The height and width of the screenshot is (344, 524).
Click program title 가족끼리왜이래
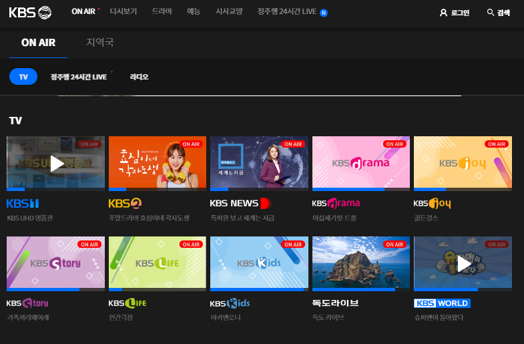point(28,317)
